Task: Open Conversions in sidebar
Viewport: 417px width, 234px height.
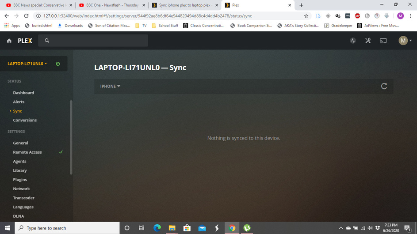Action: tap(25, 120)
